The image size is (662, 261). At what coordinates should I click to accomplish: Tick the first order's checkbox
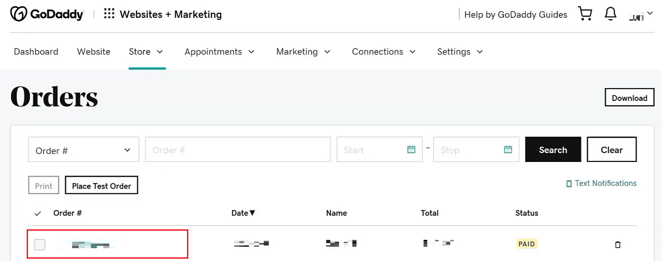click(x=40, y=244)
